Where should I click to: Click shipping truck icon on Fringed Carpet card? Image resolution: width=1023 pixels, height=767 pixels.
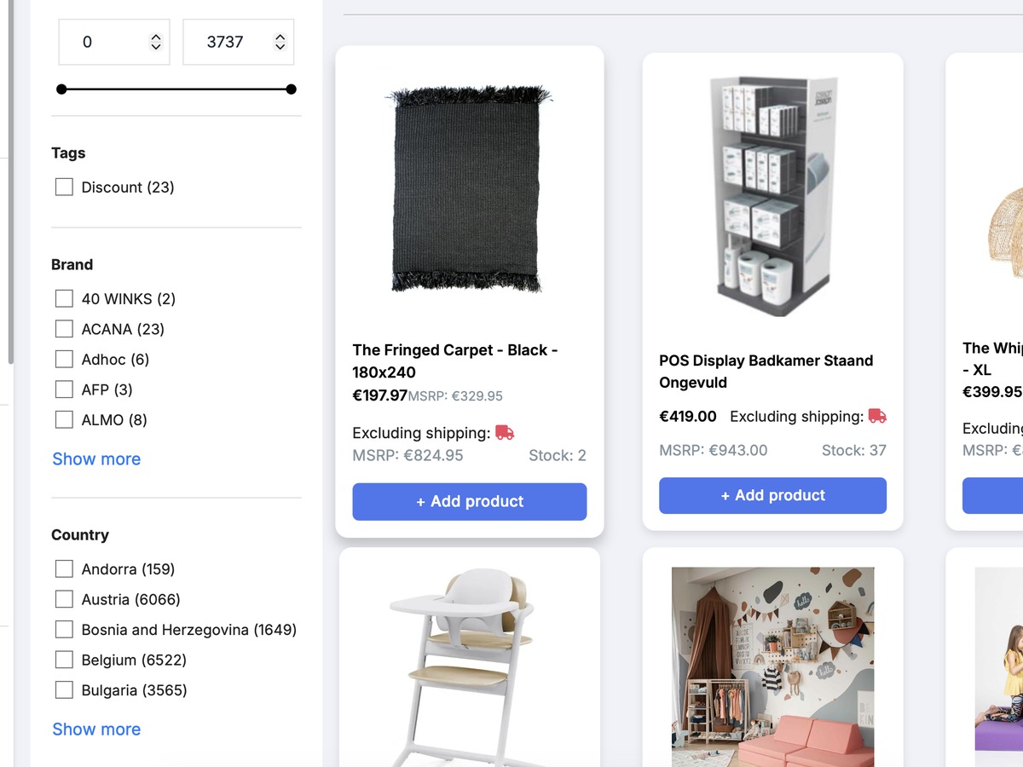[505, 433]
